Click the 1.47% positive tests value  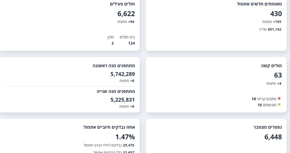(x=125, y=137)
